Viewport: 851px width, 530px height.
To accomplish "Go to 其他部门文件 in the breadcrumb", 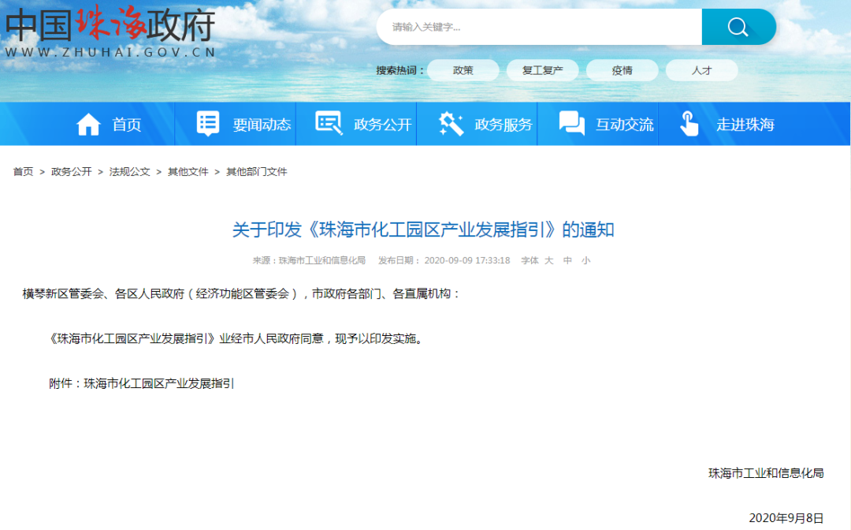I will click(x=257, y=172).
